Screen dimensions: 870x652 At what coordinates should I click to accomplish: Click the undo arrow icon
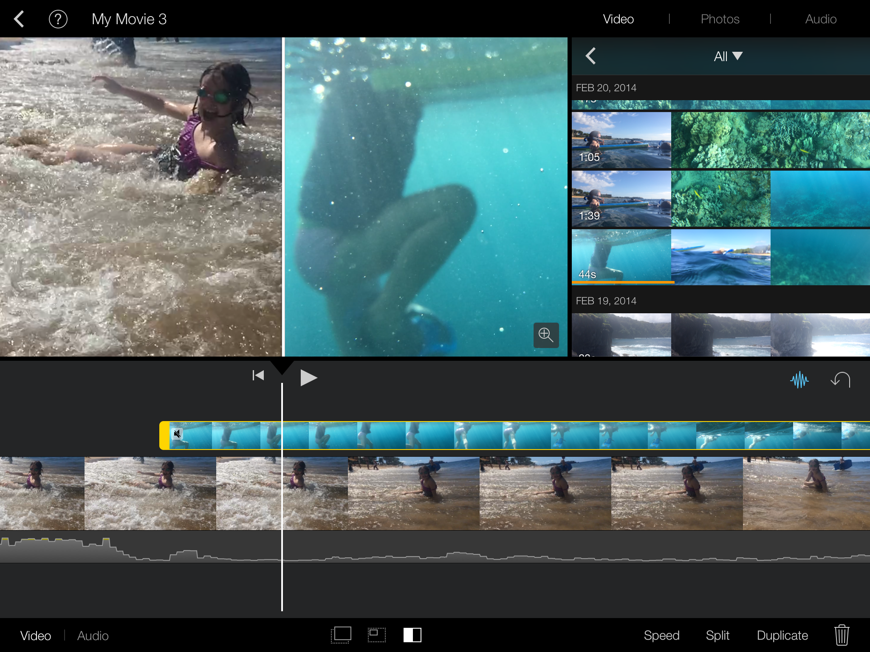pyautogui.click(x=840, y=379)
